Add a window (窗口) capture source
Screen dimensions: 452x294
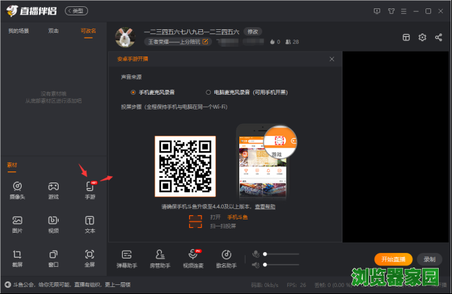pyautogui.click(x=53, y=258)
